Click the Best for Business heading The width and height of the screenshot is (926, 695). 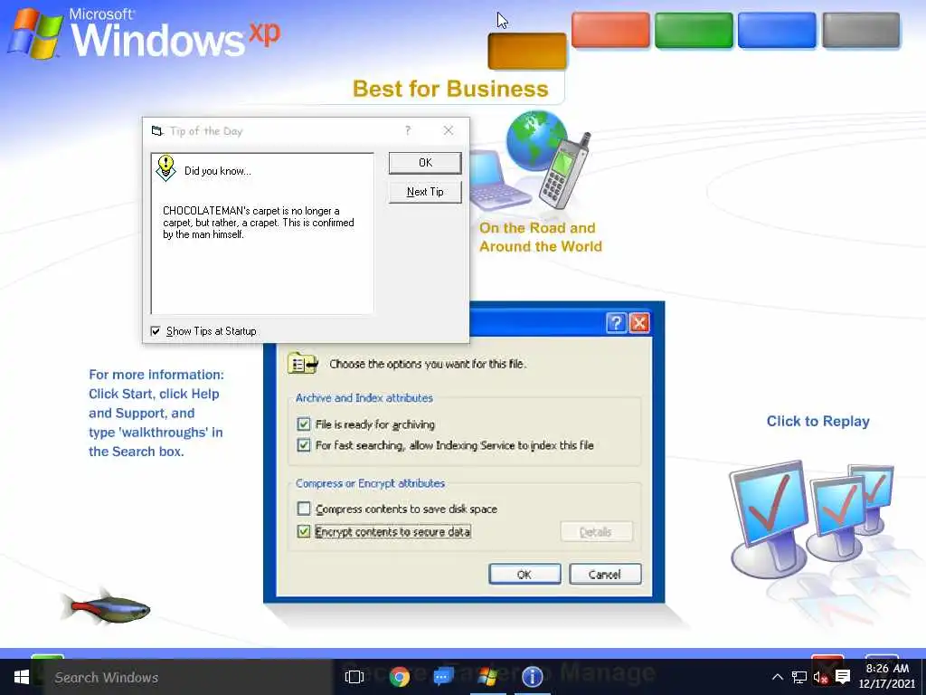(x=450, y=89)
